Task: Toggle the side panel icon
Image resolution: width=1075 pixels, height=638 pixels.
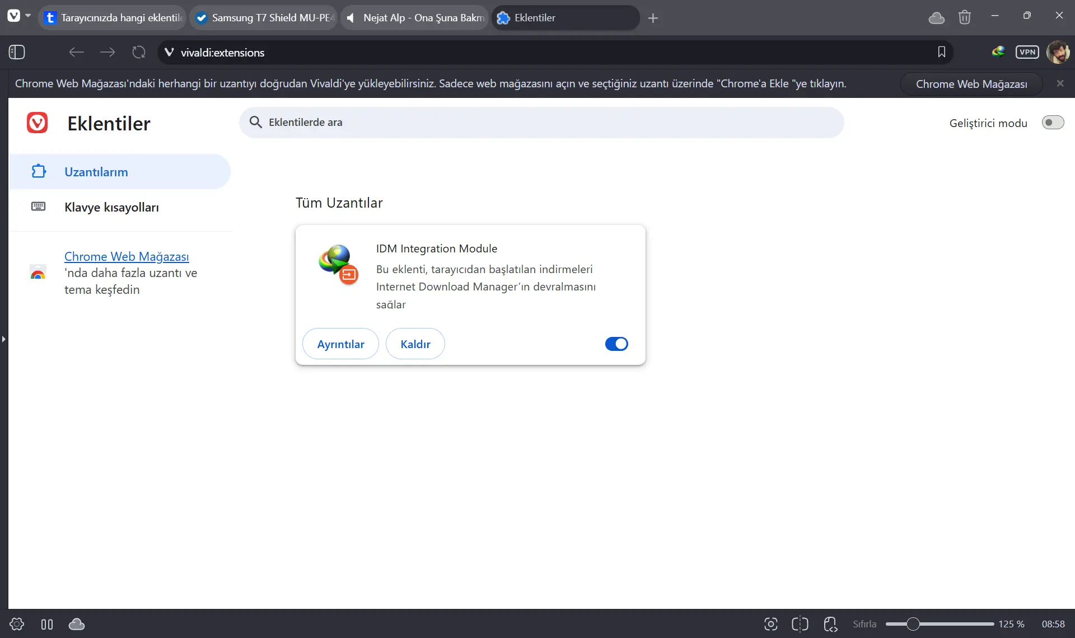Action: [17, 52]
